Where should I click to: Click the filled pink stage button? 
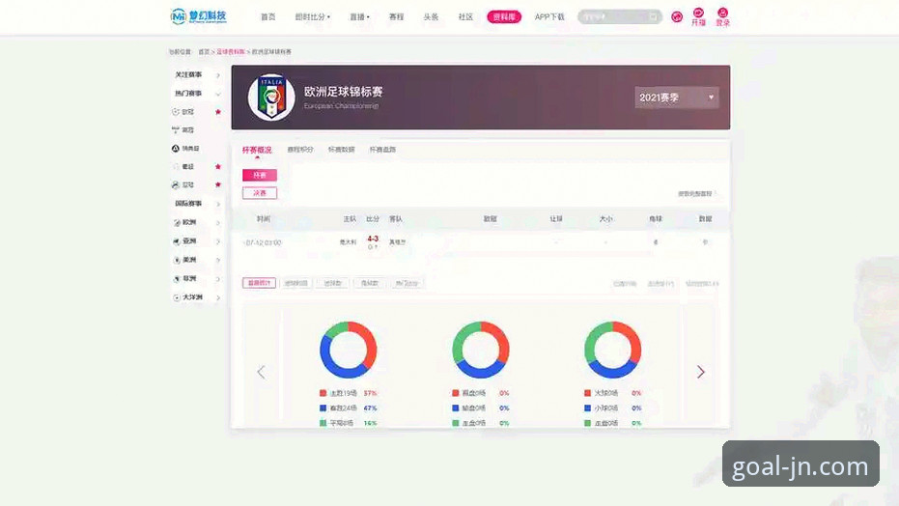(260, 175)
